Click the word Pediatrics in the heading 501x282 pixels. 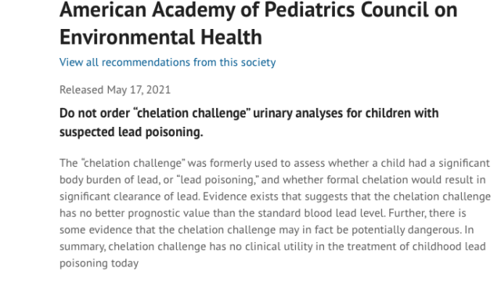tap(310, 9)
